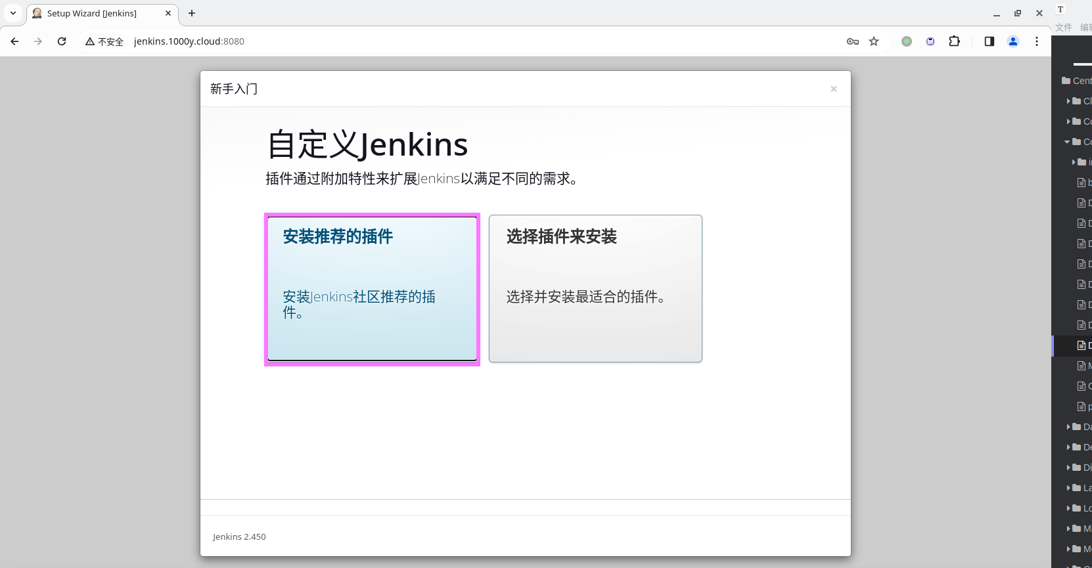Viewport: 1092px width, 568px height.
Task: Bookmark this page with the star icon
Action: pos(874,41)
